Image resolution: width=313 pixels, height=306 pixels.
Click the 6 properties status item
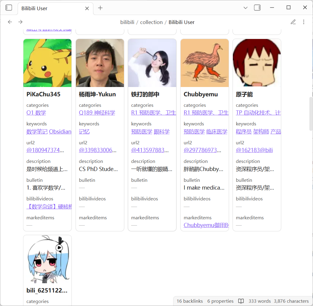click(220, 301)
